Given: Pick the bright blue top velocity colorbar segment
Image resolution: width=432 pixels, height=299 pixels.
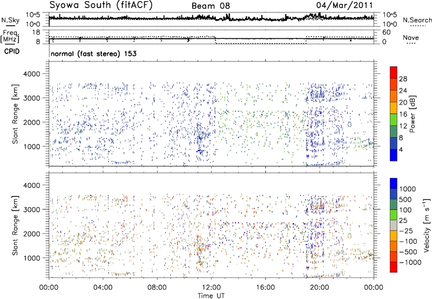Looking at the screenshot, I should click(394, 184).
